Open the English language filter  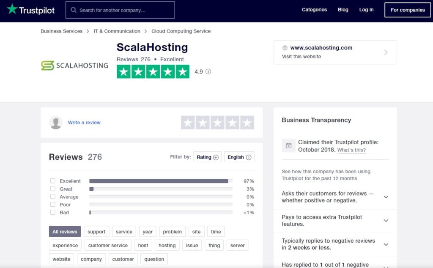pyautogui.click(x=239, y=157)
